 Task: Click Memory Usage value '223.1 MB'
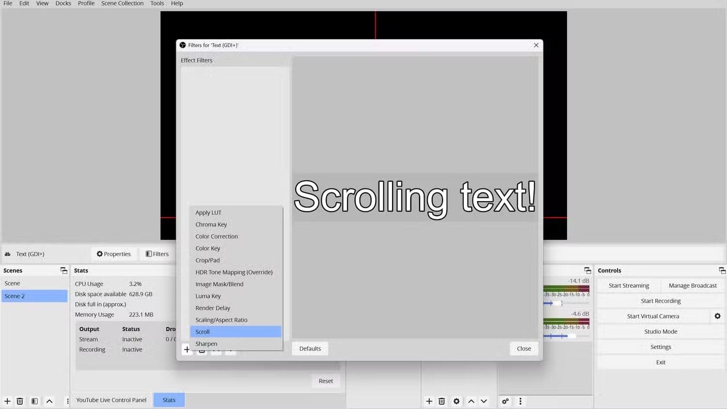point(141,315)
